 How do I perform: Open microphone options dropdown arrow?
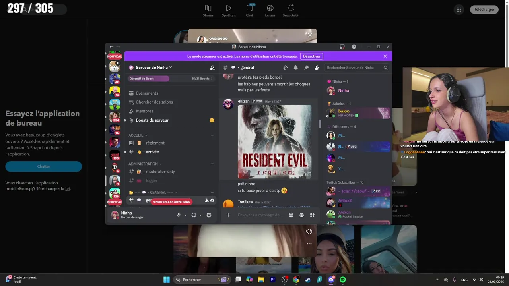(x=185, y=215)
